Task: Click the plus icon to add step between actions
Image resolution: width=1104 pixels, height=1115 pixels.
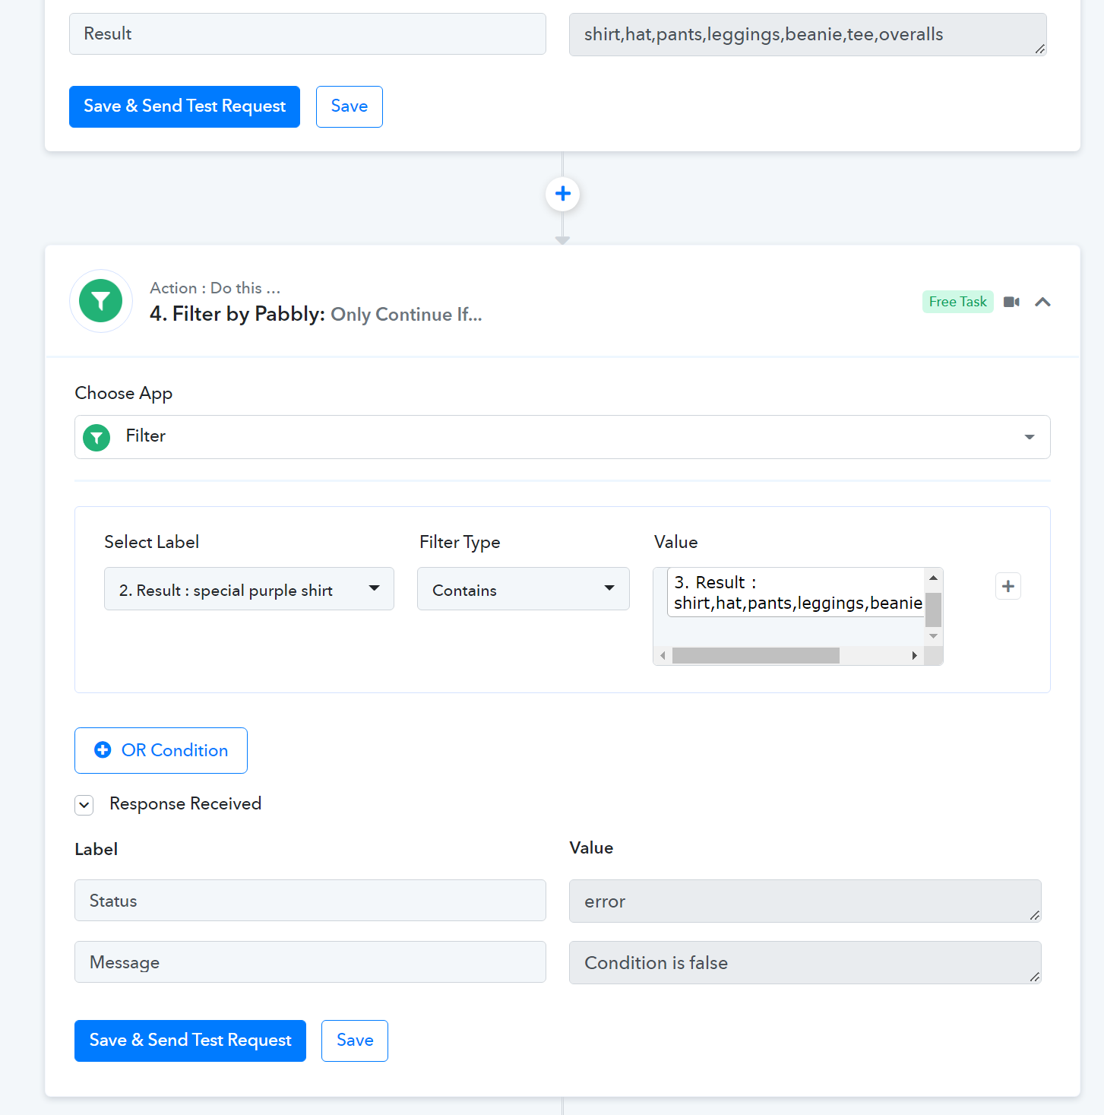Action: 563,194
